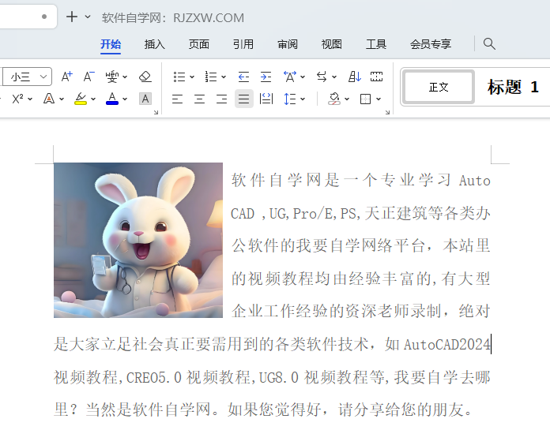Screen dimensions: 550x445
Task: Select the 正文 style
Action: [439, 87]
